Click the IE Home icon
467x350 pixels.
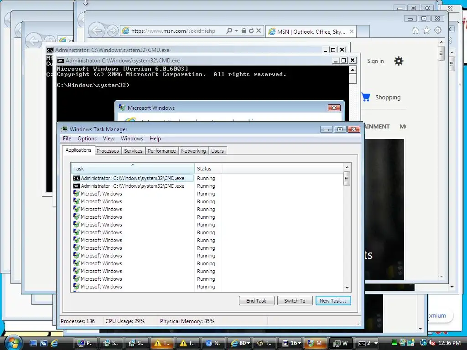tap(415, 31)
